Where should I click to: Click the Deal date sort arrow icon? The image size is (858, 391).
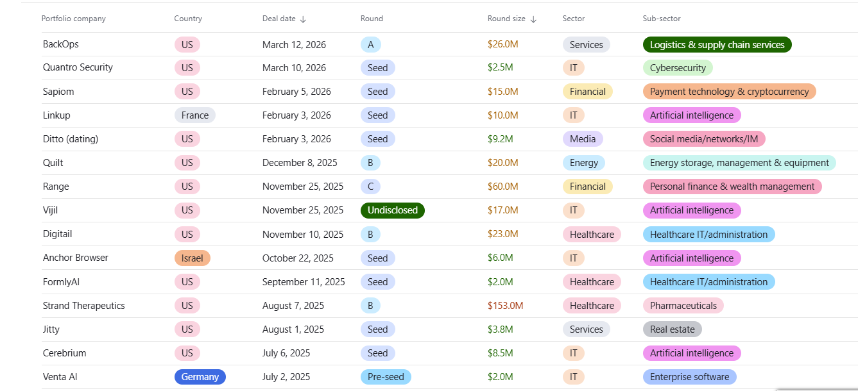click(303, 19)
